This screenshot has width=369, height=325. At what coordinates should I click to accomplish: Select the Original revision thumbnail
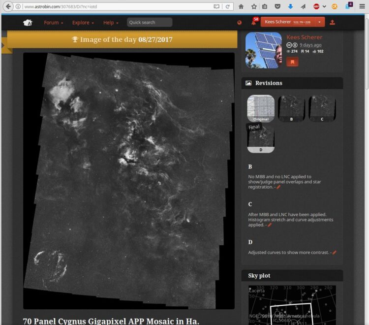pos(261,108)
